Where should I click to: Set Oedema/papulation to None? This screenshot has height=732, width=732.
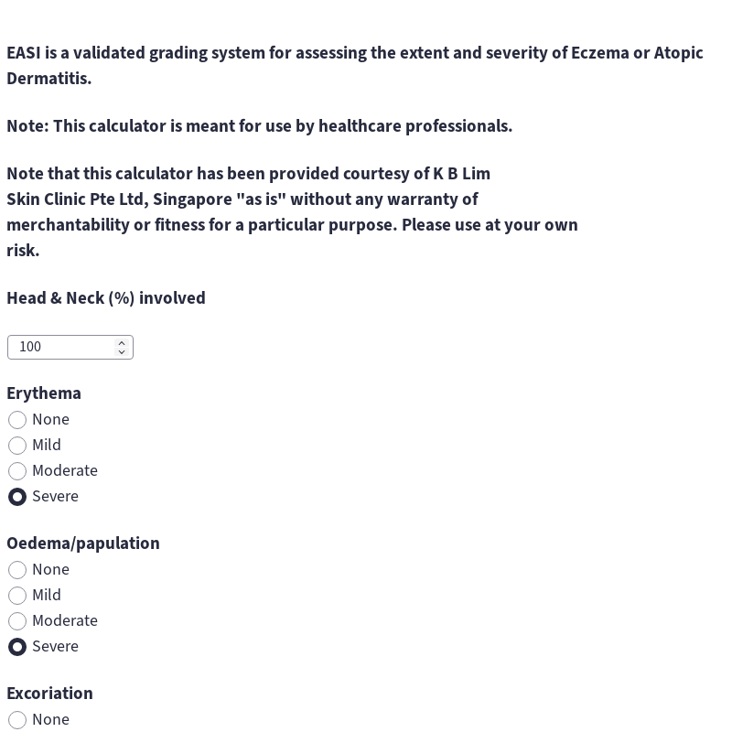click(x=17, y=570)
